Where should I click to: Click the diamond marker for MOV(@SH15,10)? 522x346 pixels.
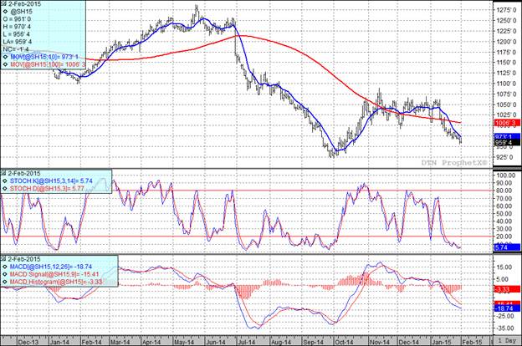(x=6, y=57)
